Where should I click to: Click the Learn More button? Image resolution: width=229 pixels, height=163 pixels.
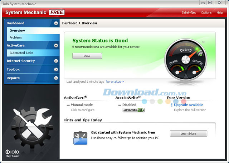(x=189, y=134)
